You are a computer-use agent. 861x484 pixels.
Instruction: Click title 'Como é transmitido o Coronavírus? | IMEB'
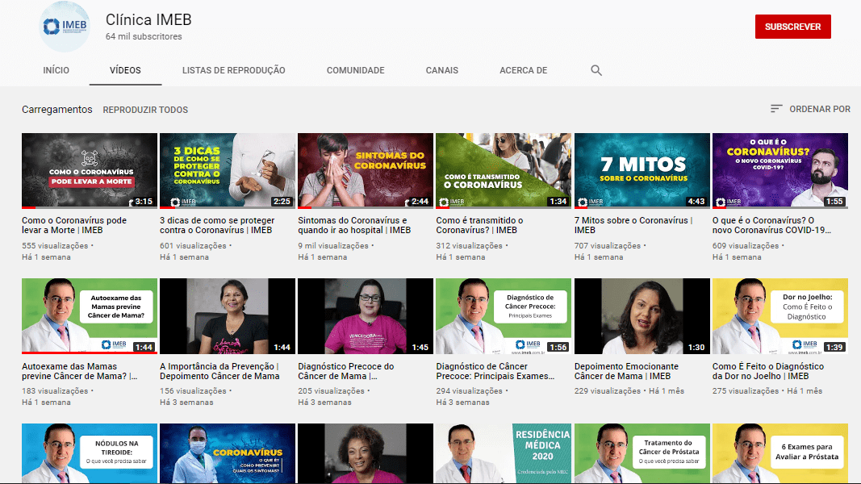[x=479, y=225]
